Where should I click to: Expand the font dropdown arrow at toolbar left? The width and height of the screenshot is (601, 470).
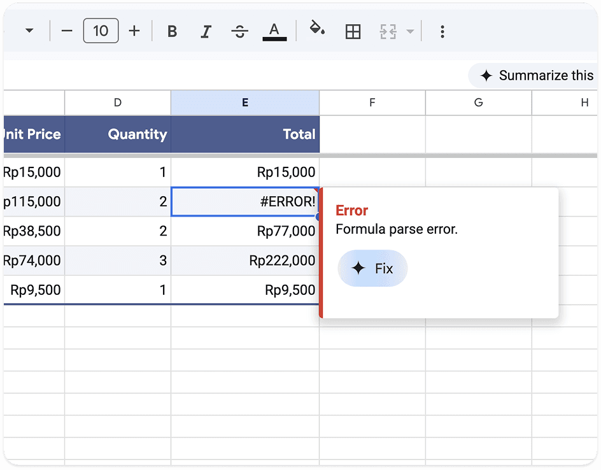pyautogui.click(x=29, y=31)
